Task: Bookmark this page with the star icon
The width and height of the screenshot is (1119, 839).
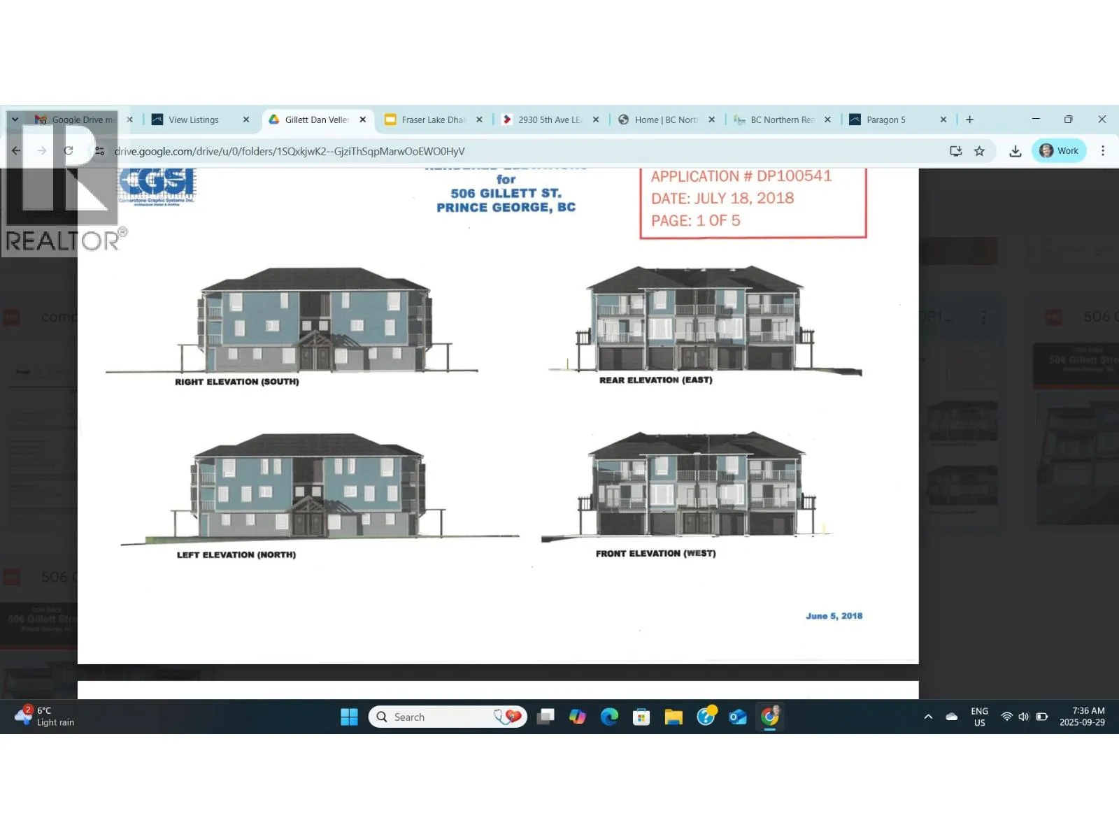Action: point(979,151)
